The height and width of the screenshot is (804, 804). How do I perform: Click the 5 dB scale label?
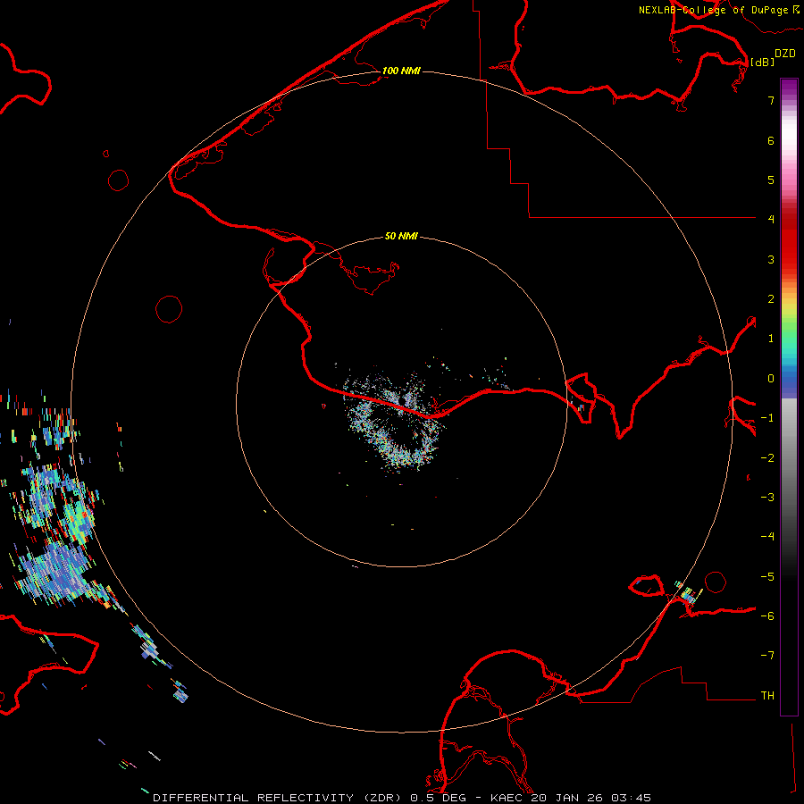click(x=771, y=180)
